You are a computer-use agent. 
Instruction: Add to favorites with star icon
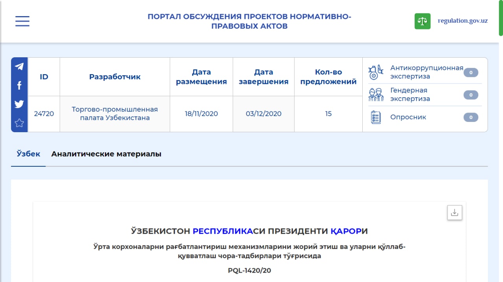19,123
